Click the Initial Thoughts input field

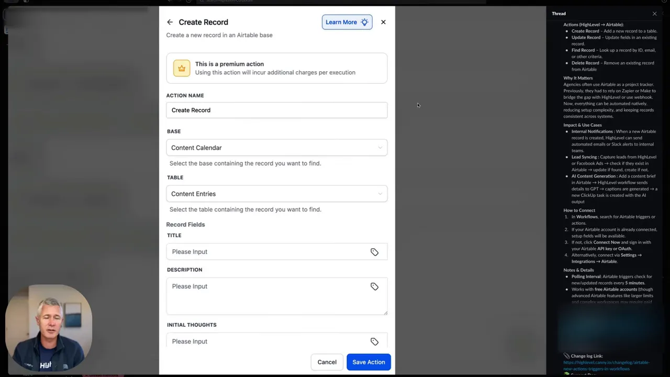277,340
